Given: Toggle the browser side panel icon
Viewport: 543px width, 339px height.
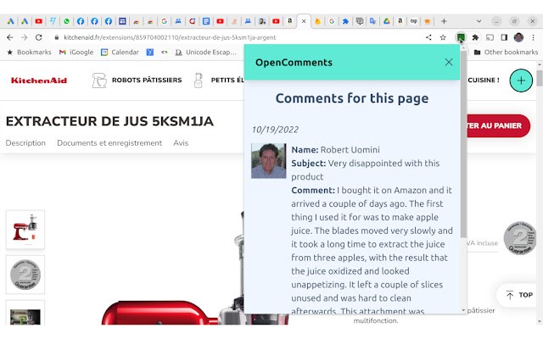Looking at the screenshot, I should point(504,37).
